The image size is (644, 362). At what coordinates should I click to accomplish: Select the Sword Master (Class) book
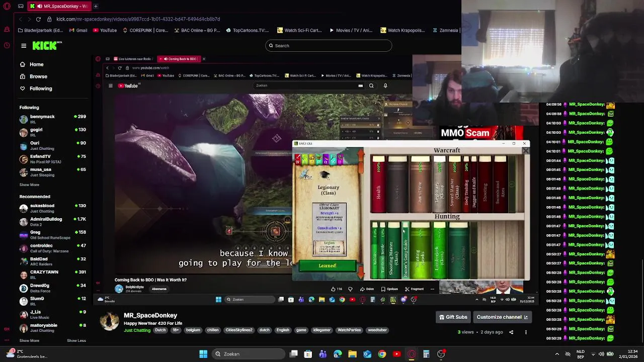454,184
